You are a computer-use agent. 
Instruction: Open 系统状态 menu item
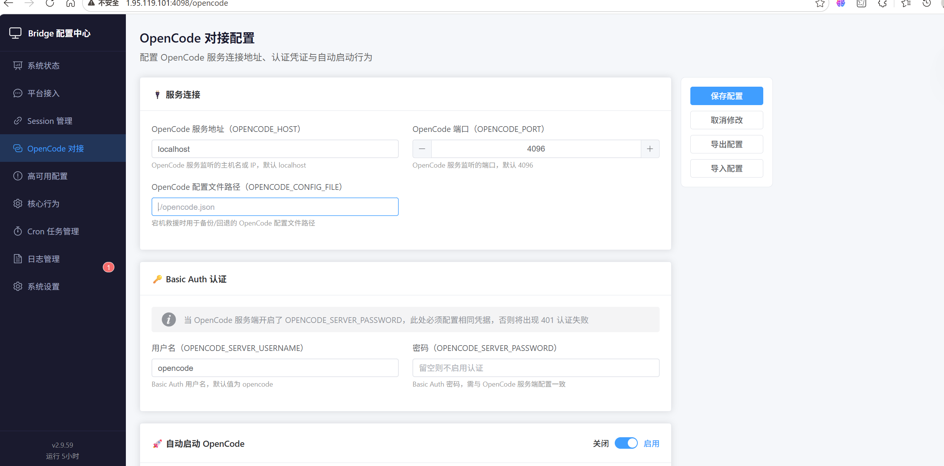coord(63,66)
